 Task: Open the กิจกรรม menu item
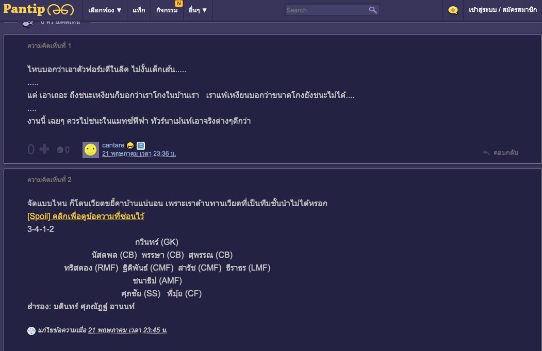click(x=168, y=10)
